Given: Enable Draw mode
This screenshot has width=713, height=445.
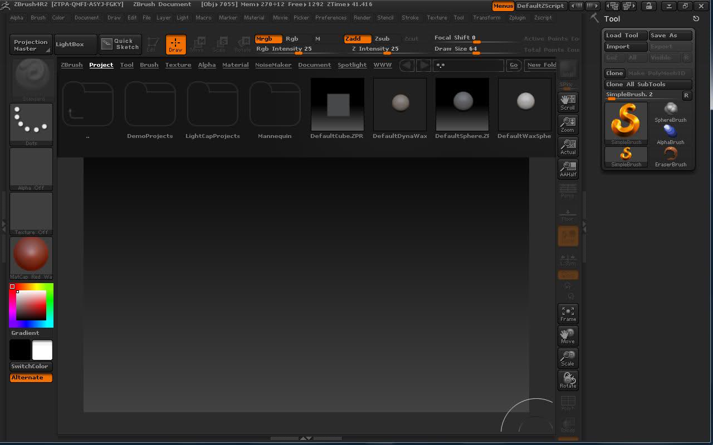Looking at the screenshot, I should (x=175, y=44).
